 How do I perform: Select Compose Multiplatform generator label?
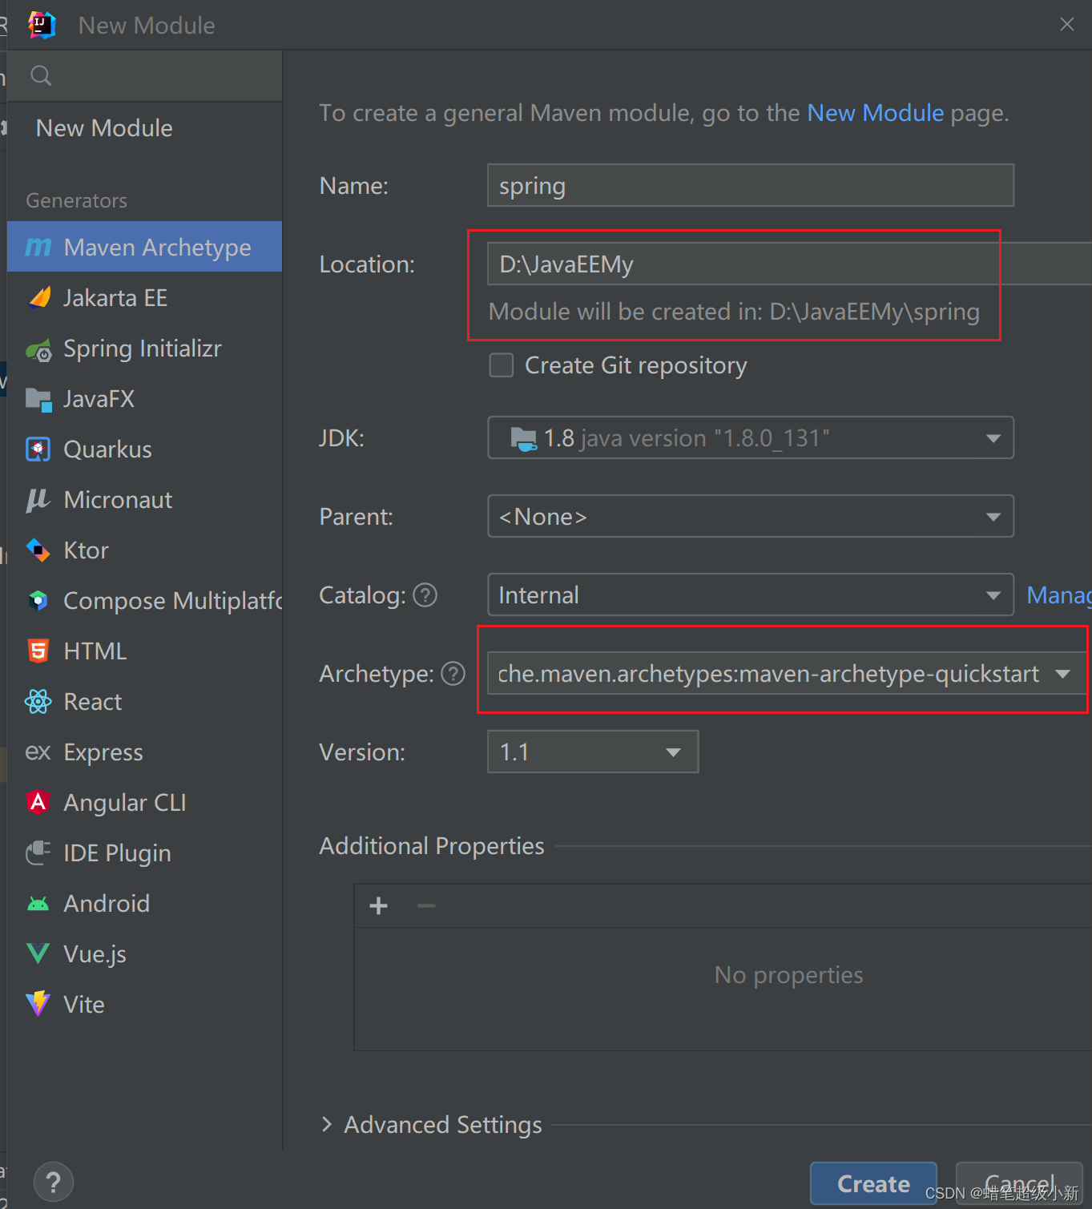[172, 601]
